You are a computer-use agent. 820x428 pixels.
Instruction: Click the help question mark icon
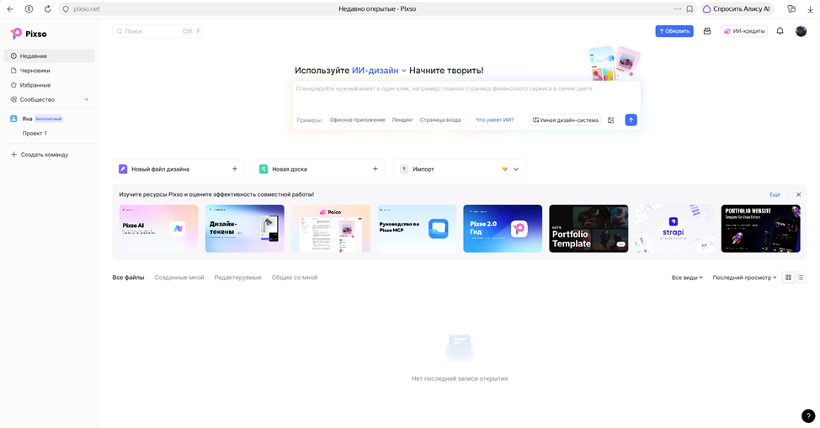coord(808,415)
